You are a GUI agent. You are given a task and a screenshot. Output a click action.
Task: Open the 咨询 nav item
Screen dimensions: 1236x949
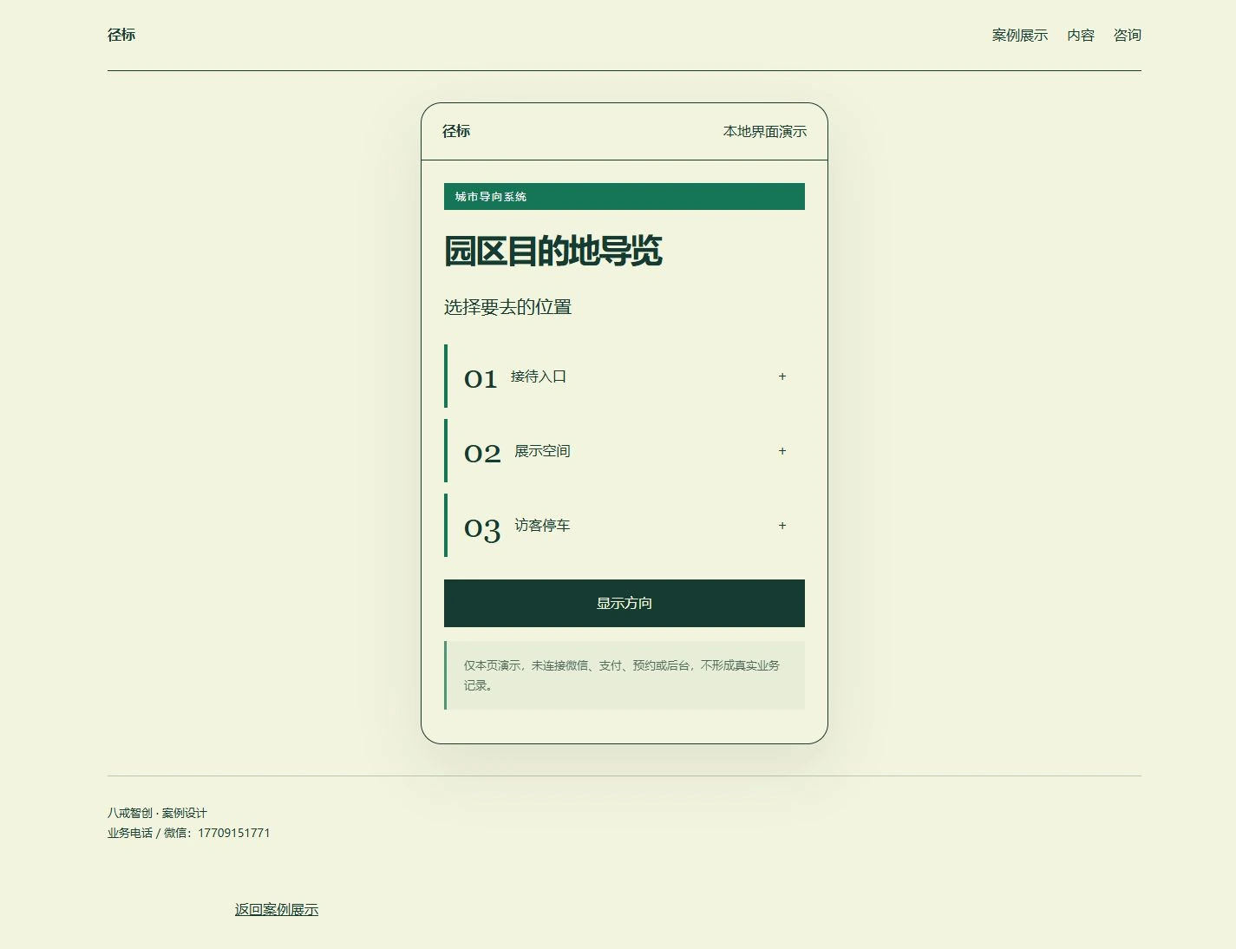point(1128,36)
